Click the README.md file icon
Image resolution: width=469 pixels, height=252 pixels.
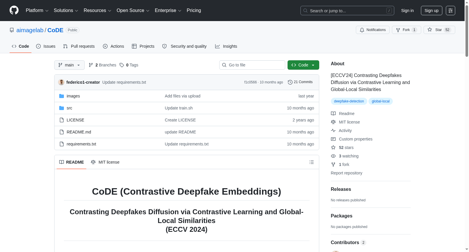click(62, 132)
